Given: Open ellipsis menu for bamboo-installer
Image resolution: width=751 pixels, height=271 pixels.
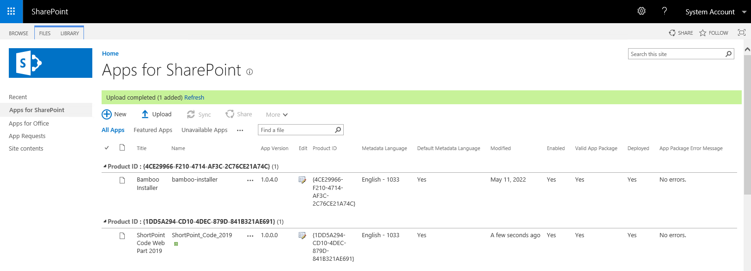Looking at the screenshot, I should point(250,180).
